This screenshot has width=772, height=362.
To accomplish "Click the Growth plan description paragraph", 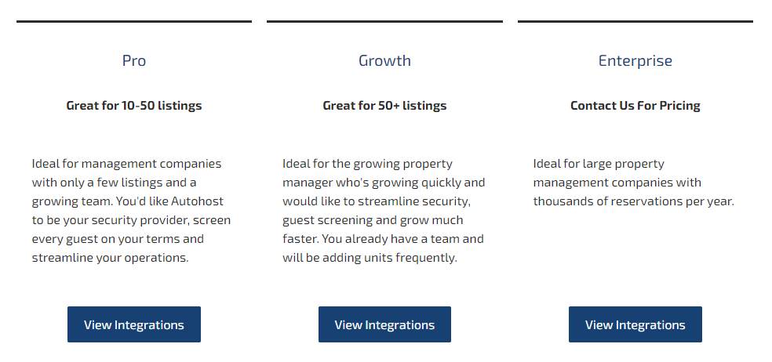I will (x=384, y=211).
